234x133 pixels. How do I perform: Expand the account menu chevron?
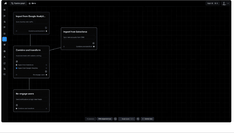(x=228, y=3)
